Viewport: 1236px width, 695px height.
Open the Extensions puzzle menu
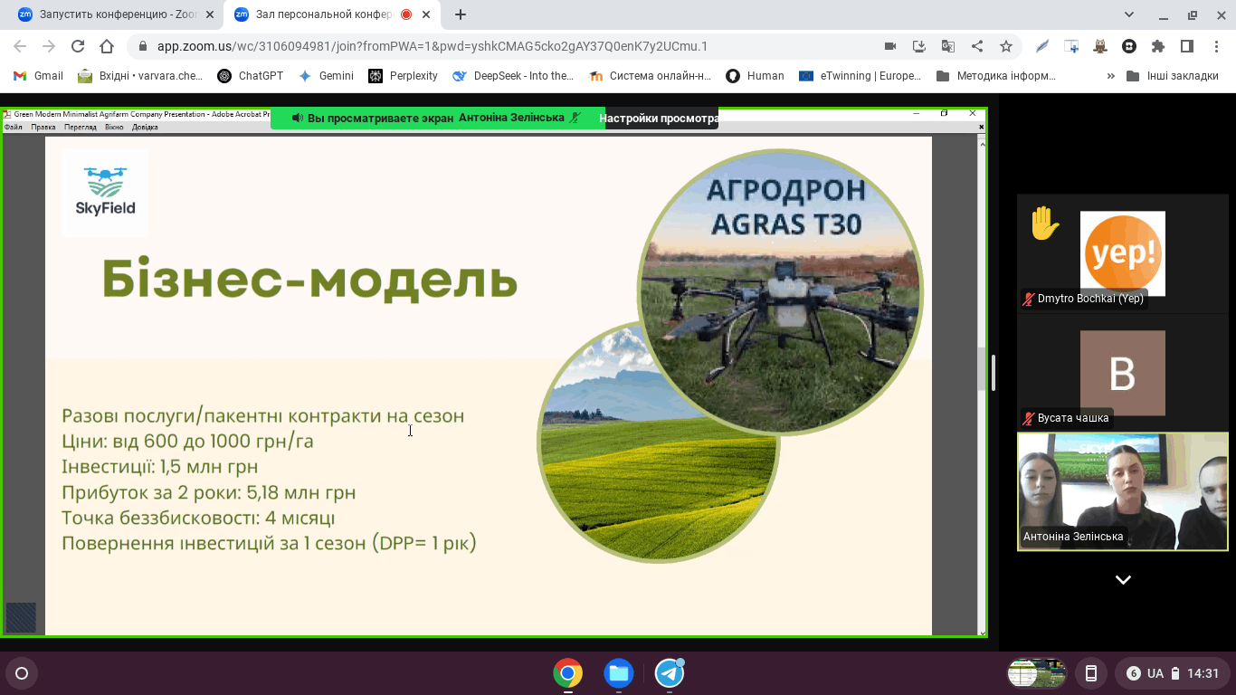[x=1158, y=46]
